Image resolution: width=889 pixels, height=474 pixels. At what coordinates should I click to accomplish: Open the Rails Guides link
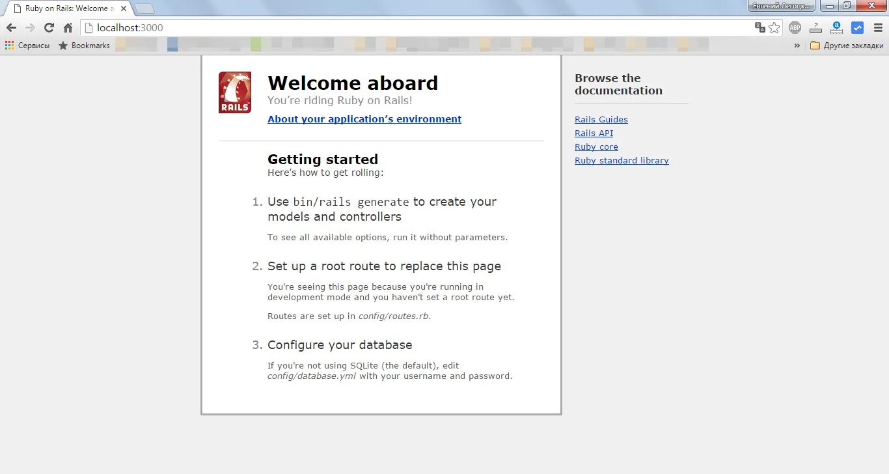point(601,119)
